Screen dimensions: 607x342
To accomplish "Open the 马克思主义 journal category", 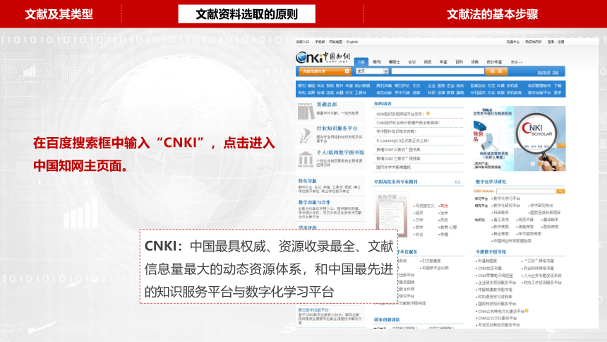I will click(x=425, y=206).
